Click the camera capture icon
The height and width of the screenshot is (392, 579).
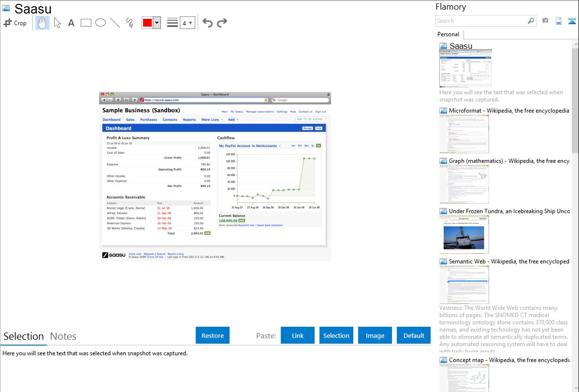pos(545,21)
